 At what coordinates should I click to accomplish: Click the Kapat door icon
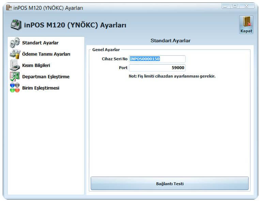[x=247, y=22]
